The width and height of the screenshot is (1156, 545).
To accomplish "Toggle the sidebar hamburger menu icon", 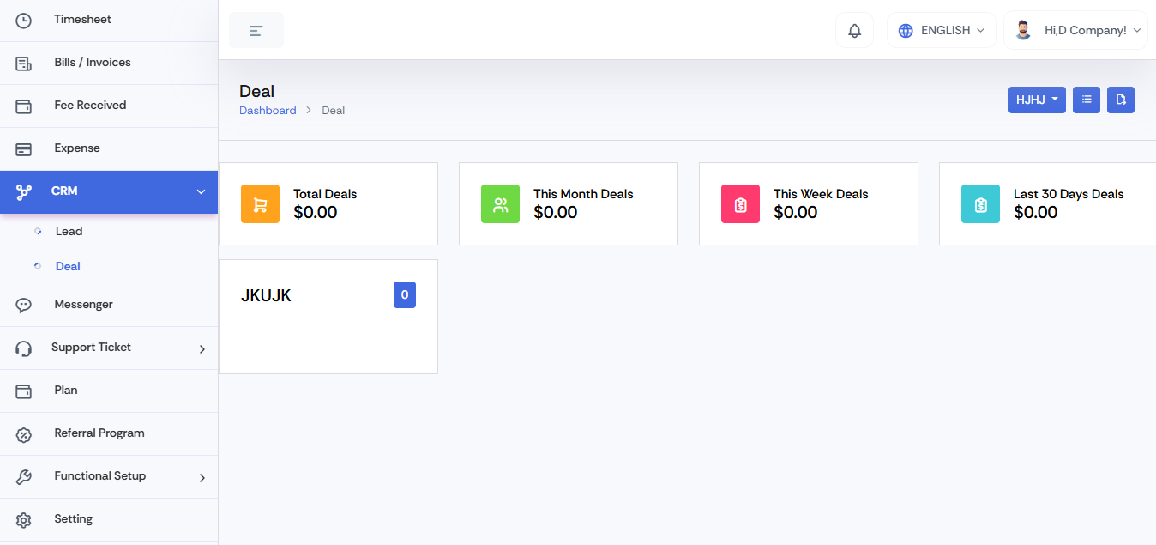I will click(x=256, y=31).
